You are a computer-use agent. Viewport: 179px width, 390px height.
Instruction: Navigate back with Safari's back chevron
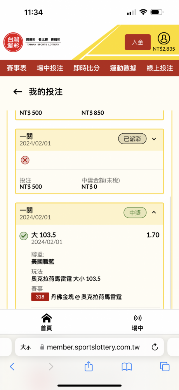[12, 366]
